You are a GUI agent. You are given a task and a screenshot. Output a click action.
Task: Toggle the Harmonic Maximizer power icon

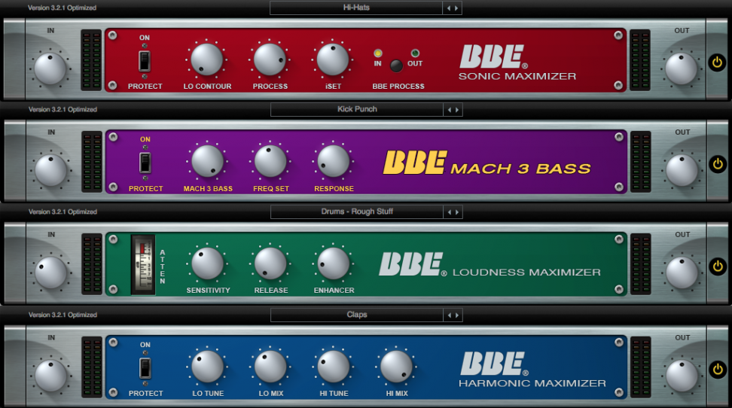coord(717,369)
